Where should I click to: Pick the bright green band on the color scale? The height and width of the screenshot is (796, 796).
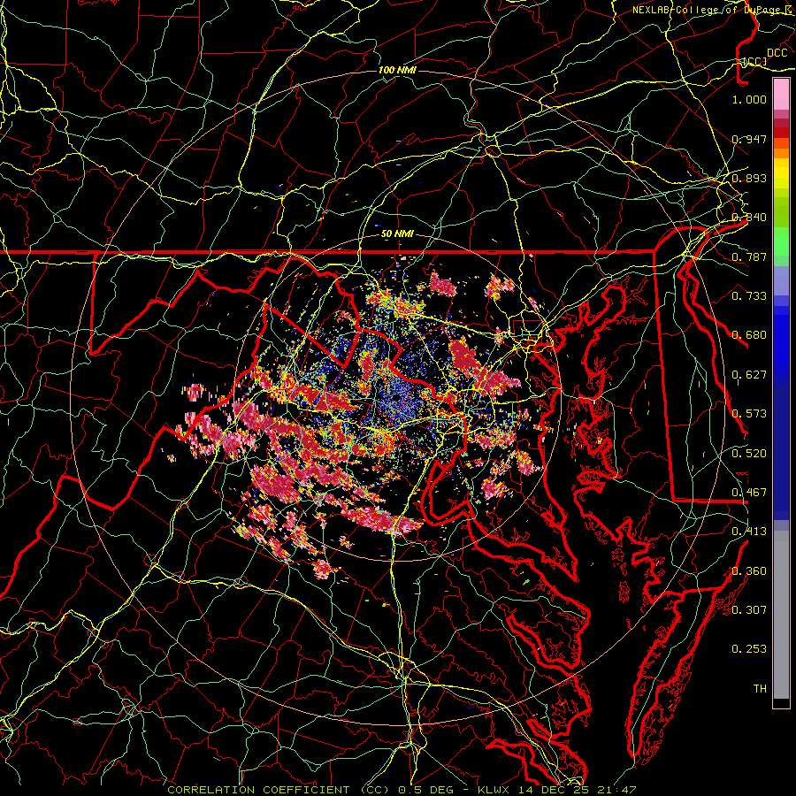[781, 242]
